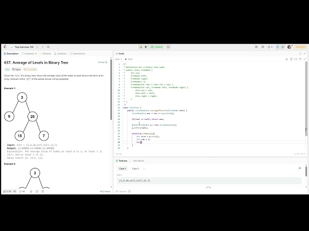Screen dimensions: 309x231
Task: Click the Run code play icon
Action: [146, 47]
